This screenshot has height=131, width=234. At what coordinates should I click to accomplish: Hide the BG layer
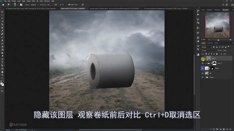pos(202,73)
